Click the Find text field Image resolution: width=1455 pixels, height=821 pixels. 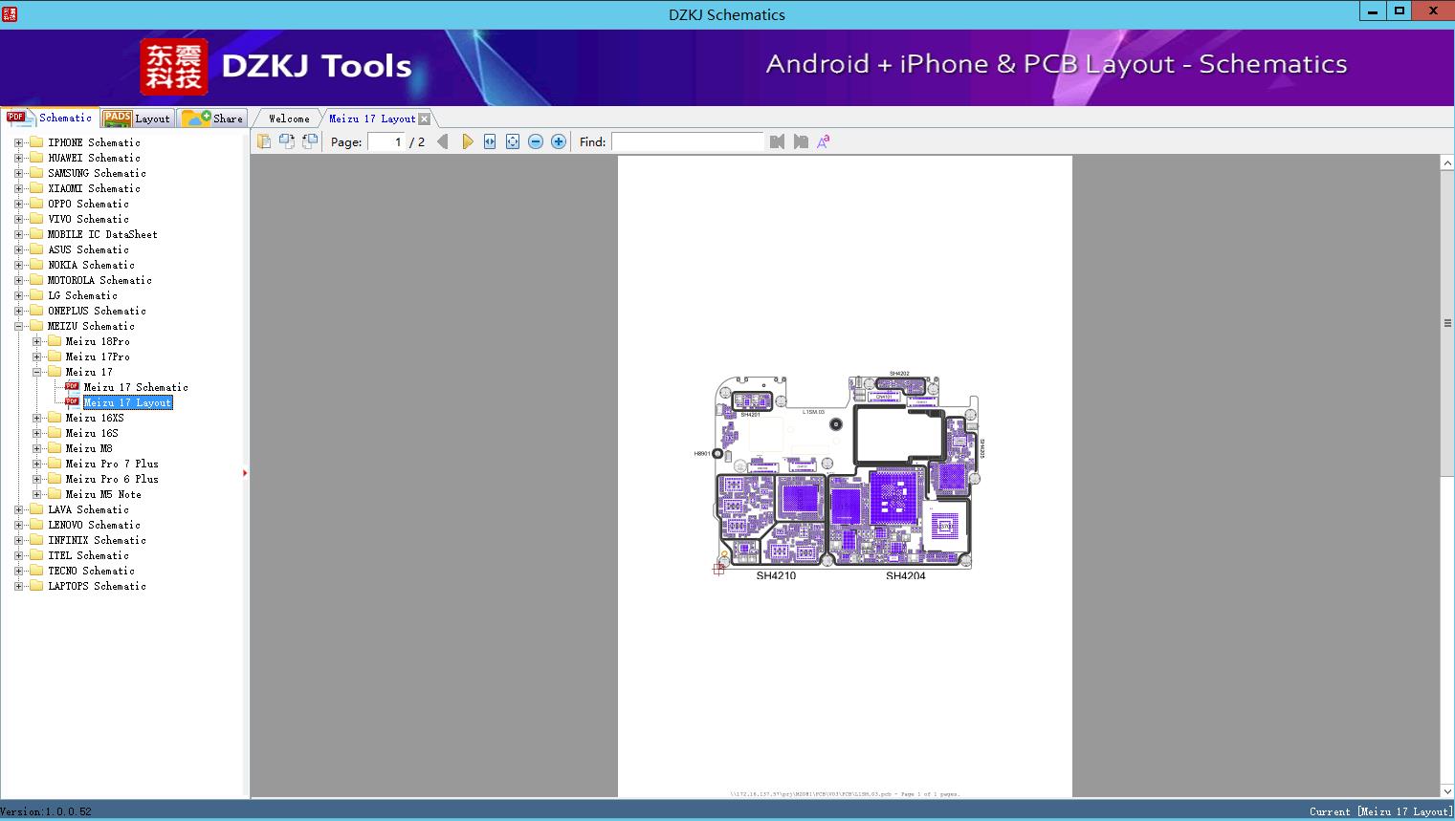pos(687,141)
